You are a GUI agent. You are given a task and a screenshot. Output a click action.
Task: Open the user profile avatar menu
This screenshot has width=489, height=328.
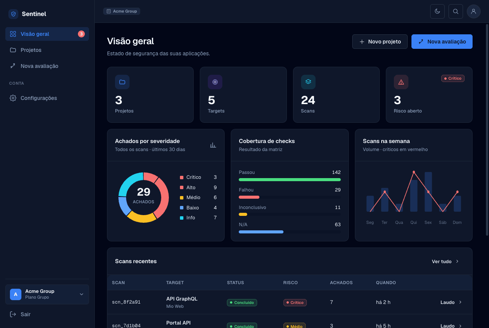coord(474,11)
